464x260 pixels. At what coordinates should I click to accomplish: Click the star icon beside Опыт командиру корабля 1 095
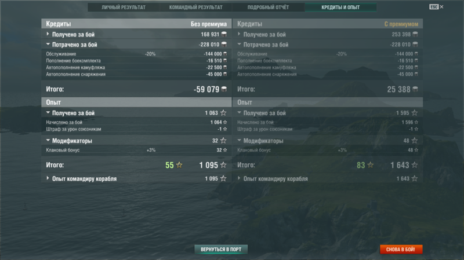coord(223,178)
